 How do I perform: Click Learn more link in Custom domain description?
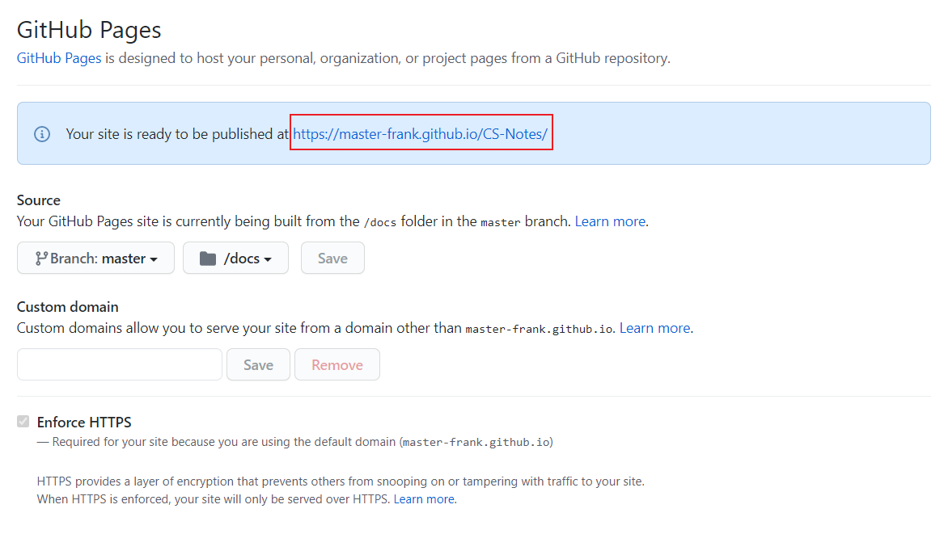click(x=655, y=328)
